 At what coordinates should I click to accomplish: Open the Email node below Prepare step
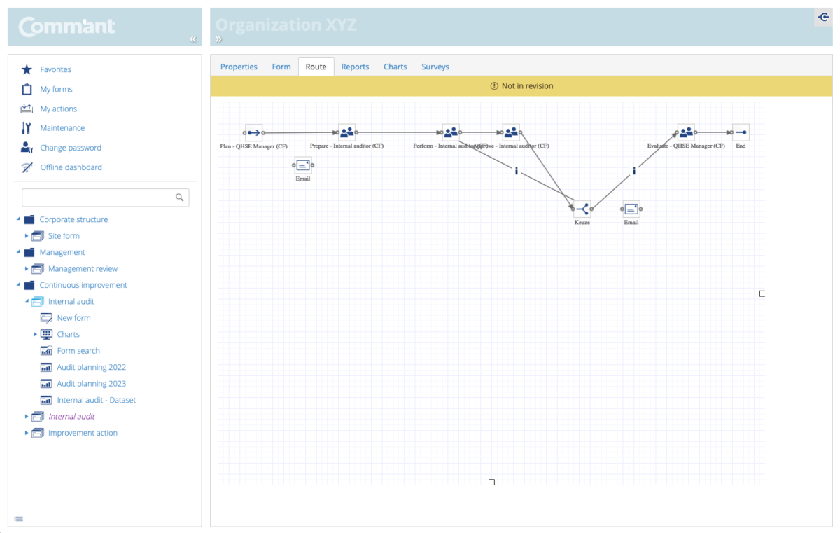tap(302, 165)
